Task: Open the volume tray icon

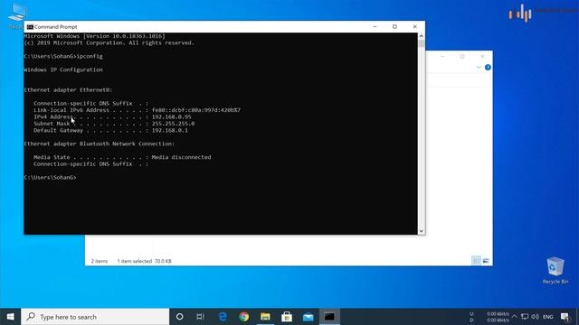Action: [535, 317]
